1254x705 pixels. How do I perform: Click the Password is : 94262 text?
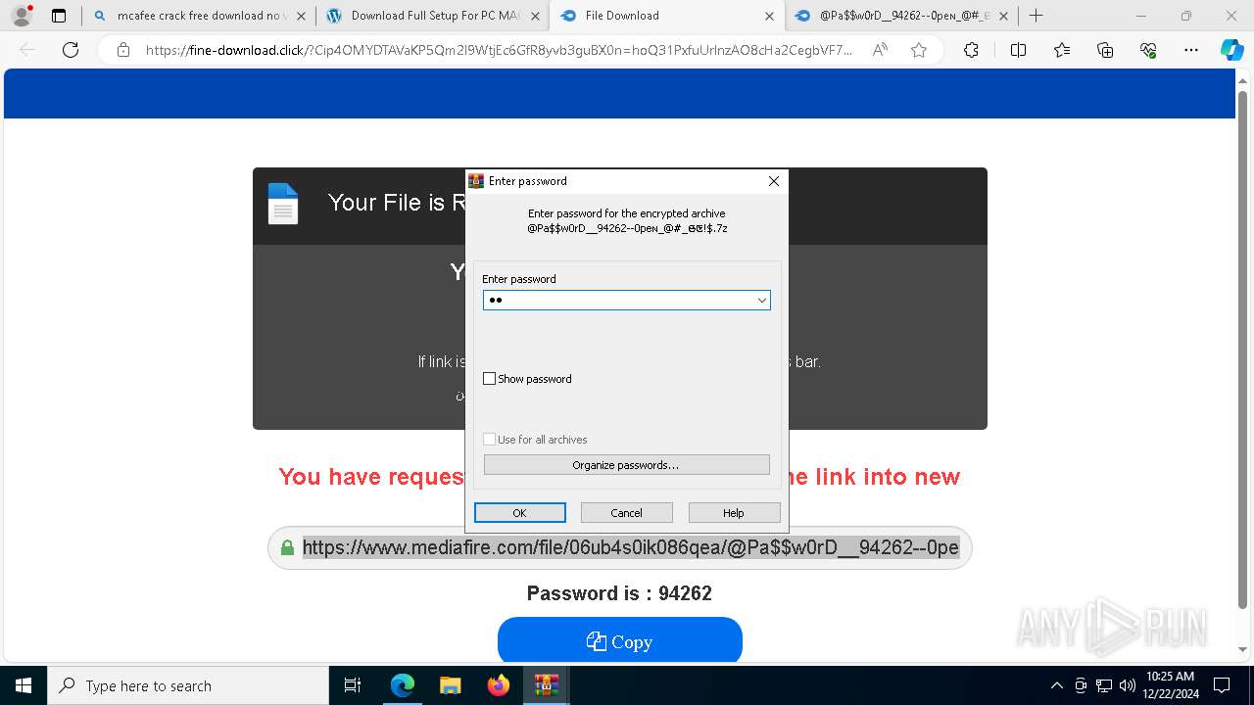click(619, 593)
